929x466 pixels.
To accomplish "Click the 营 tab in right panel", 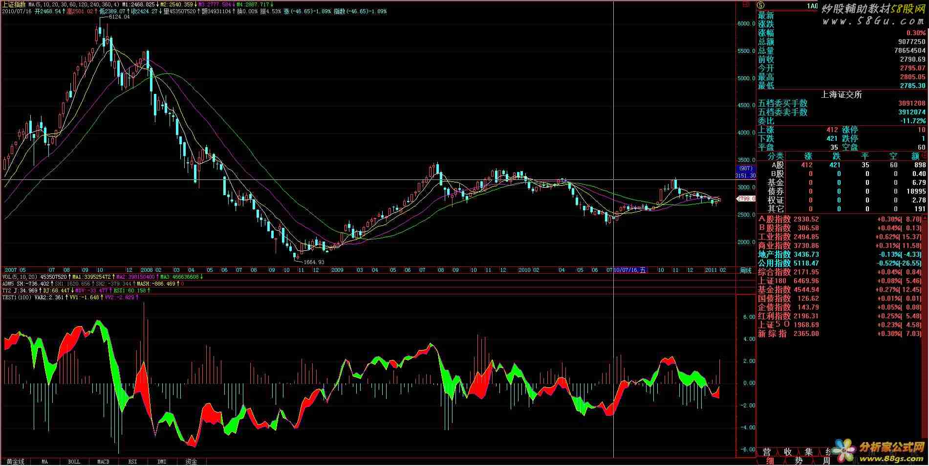I will point(767,452).
